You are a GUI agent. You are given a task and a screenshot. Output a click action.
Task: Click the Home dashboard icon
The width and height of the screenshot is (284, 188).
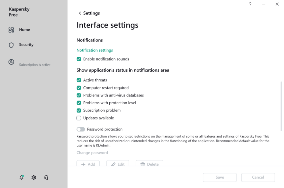(11, 30)
